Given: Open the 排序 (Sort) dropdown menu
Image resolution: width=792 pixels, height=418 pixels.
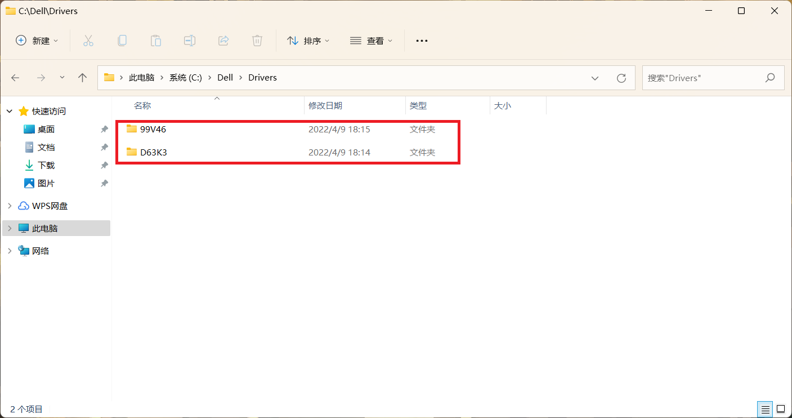Looking at the screenshot, I should tap(308, 41).
